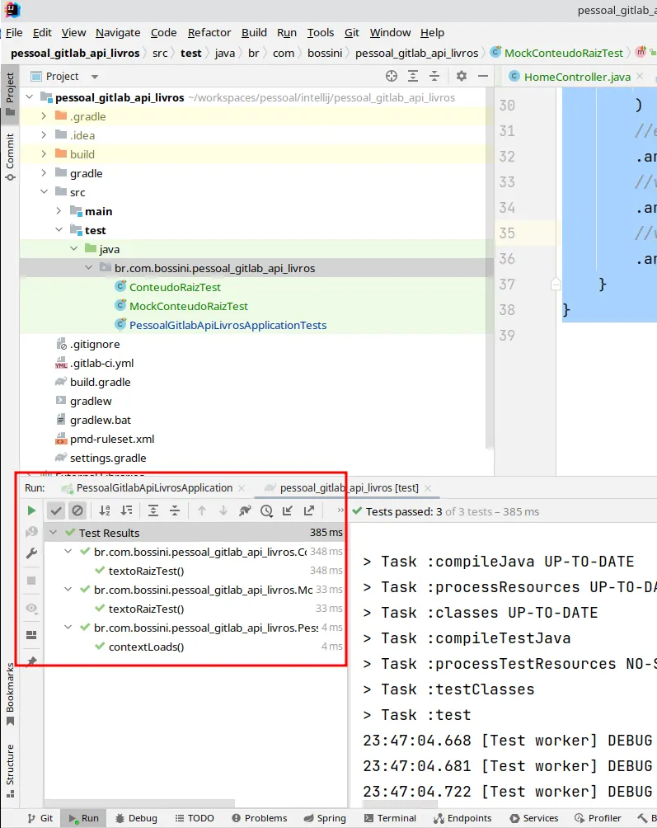Screen dimensions: 657x828
Task: Select ConteudoRaizTest class in project tree
Action: pos(175,287)
